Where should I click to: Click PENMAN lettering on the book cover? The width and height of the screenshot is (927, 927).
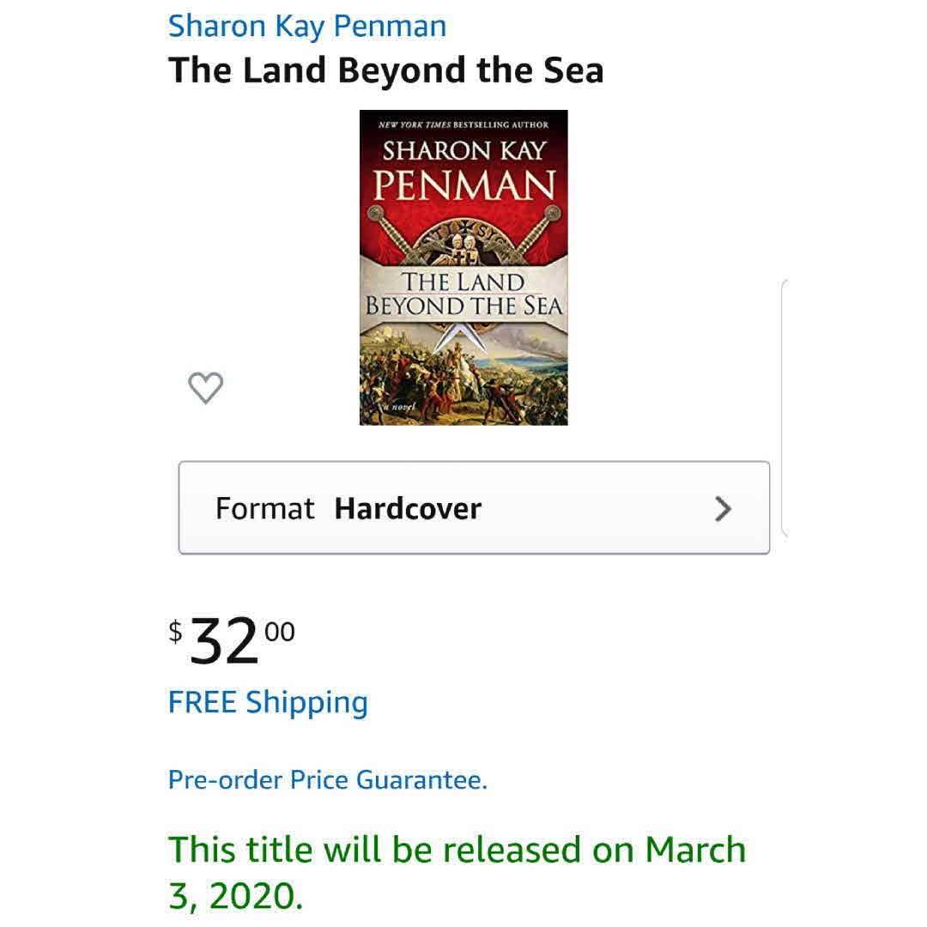[463, 183]
